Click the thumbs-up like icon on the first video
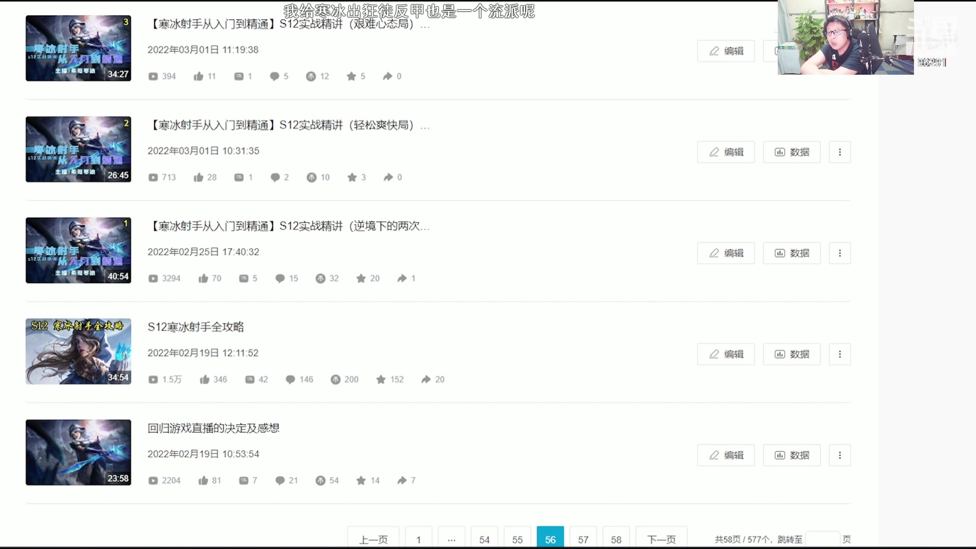This screenshot has width=976, height=549. tap(198, 76)
